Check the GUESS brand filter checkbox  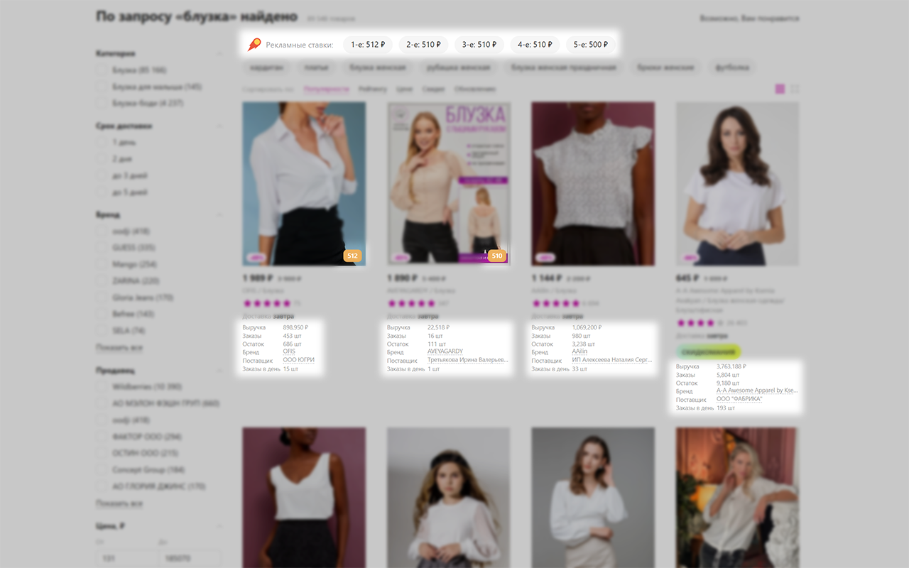102,248
